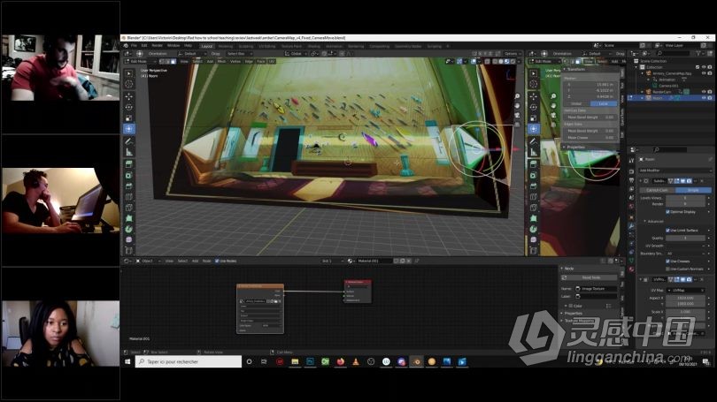Select the Extrude Region tool in main viewport
Screen dimensions: 717x402
(x=129, y=164)
